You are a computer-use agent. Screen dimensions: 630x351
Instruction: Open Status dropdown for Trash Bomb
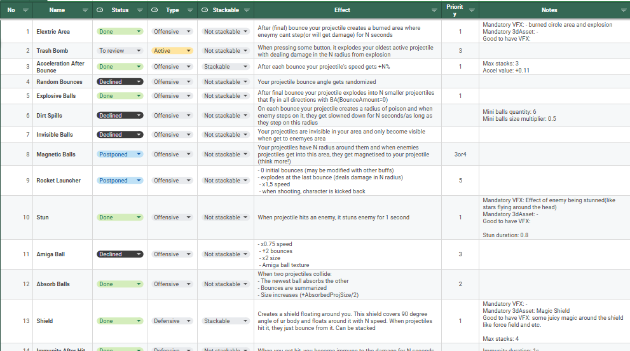pos(120,51)
